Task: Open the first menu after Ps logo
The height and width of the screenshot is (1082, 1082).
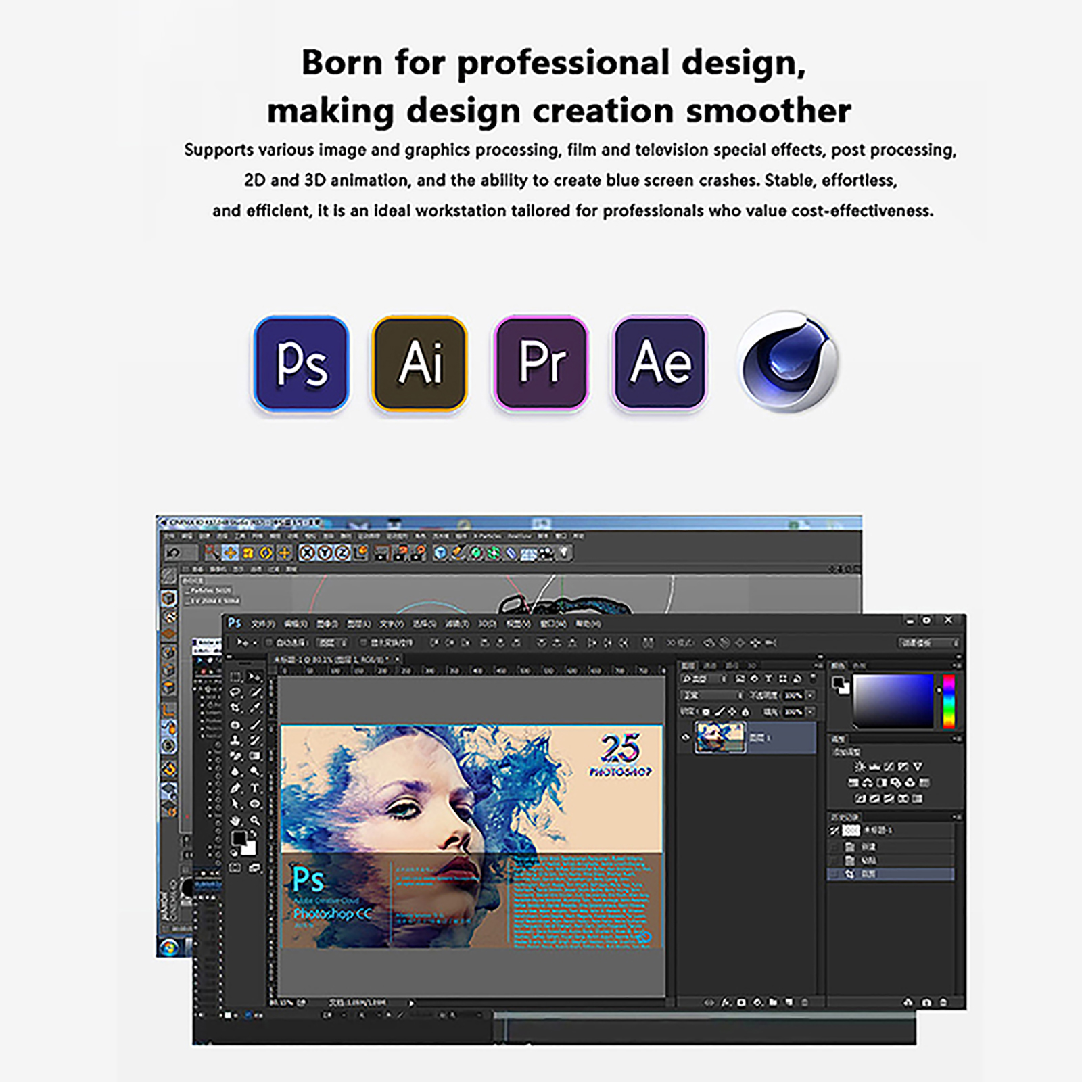Action: [x=262, y=624]
